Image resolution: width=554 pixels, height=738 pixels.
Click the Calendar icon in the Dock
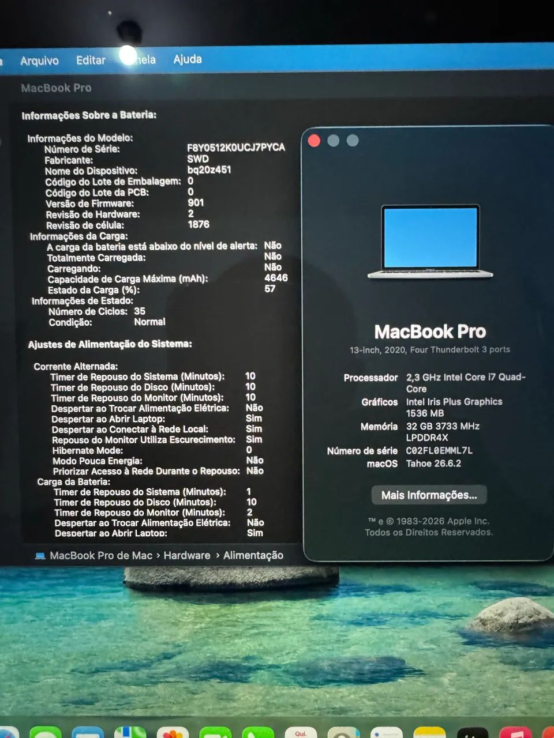coord(301,733)
